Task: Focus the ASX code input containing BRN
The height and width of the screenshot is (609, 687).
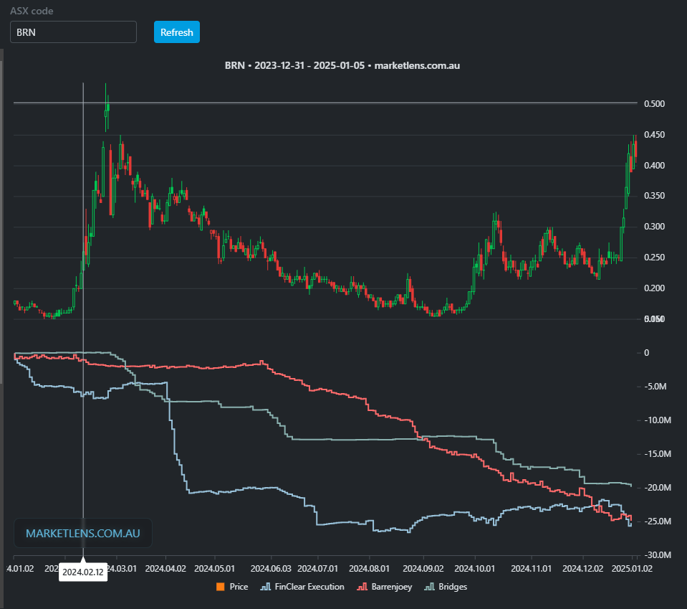Action: click(x=73, y=32)
